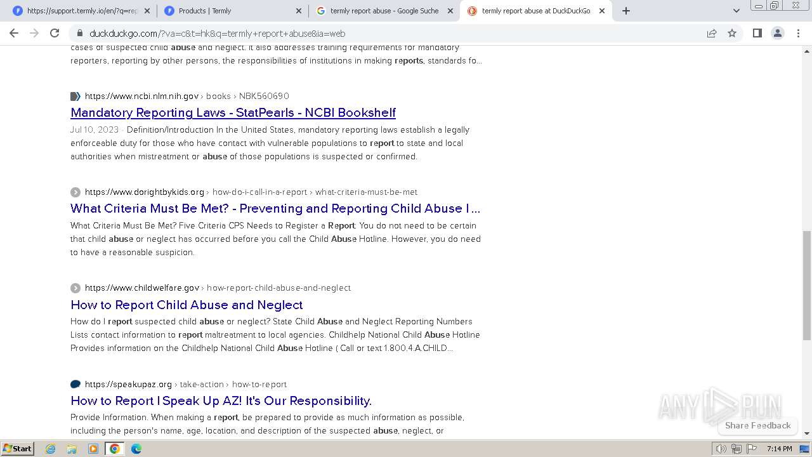
Task: View site information via the lock icon
Action: click(79, 34)
